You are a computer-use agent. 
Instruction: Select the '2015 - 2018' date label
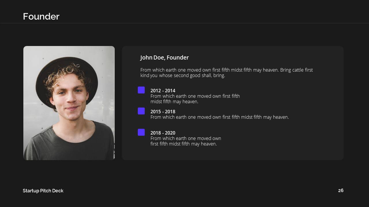[x=163, y=112]
